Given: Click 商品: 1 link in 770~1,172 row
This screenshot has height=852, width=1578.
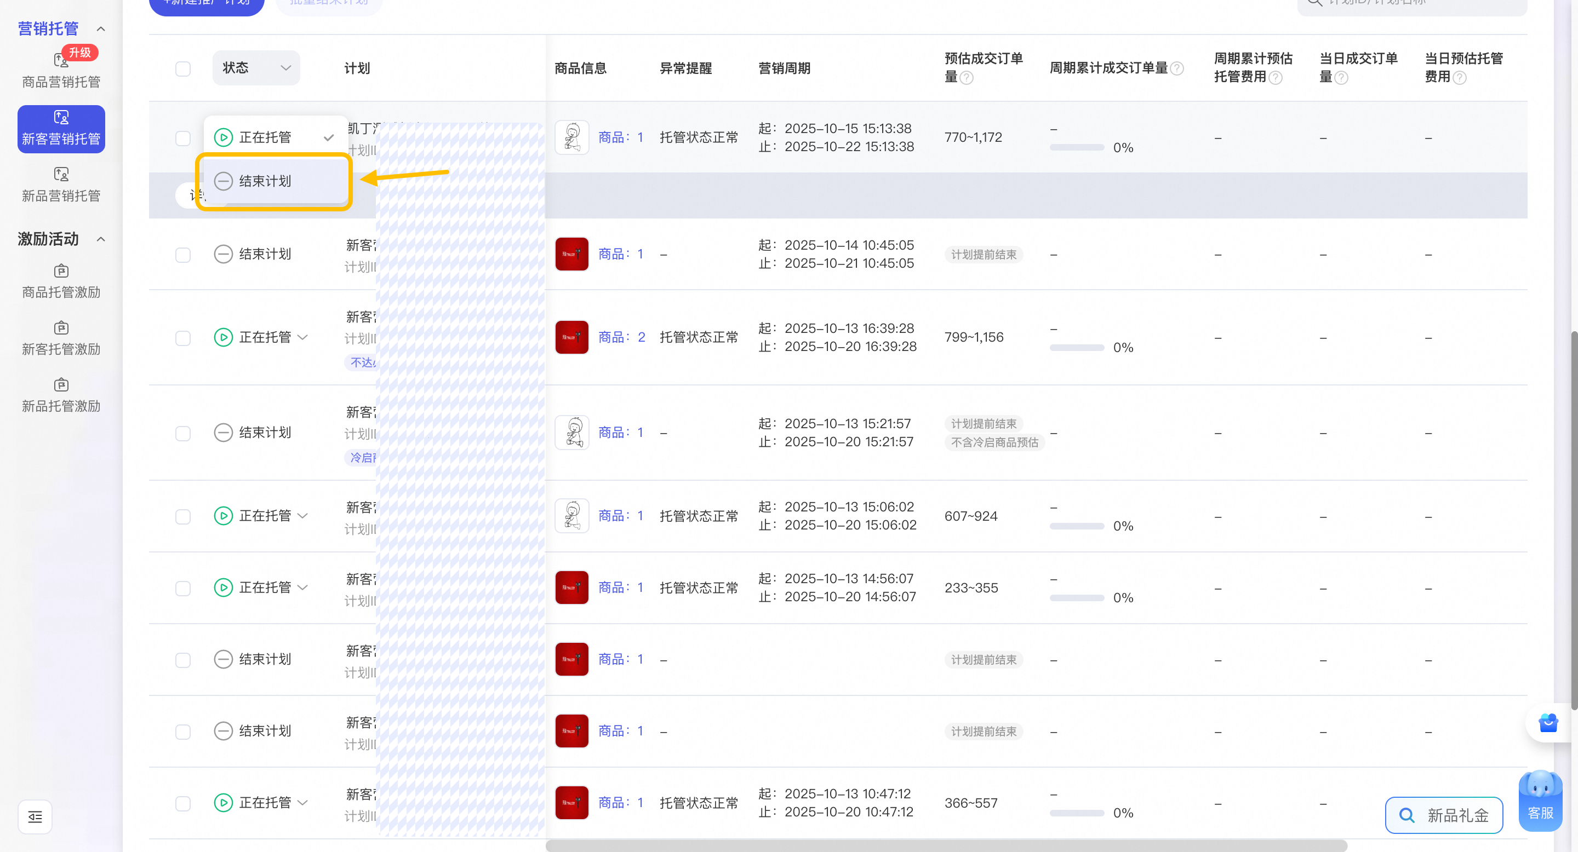Looking at the screenshot, I should tap(621, 137).
